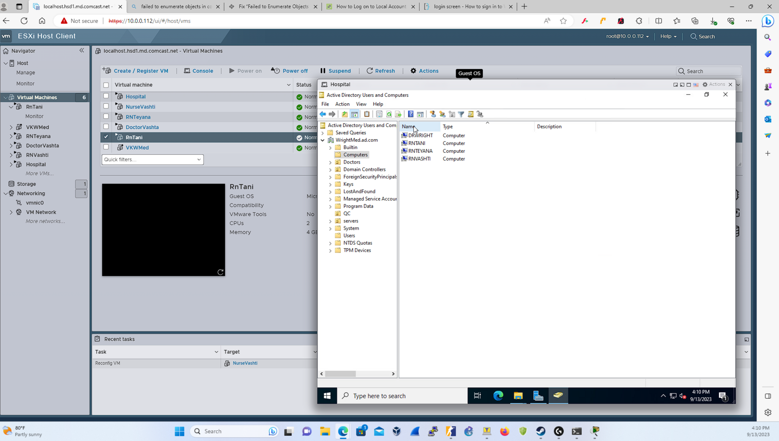
Task: Open the Action menu in Active Directory
Action: [342, 104]
